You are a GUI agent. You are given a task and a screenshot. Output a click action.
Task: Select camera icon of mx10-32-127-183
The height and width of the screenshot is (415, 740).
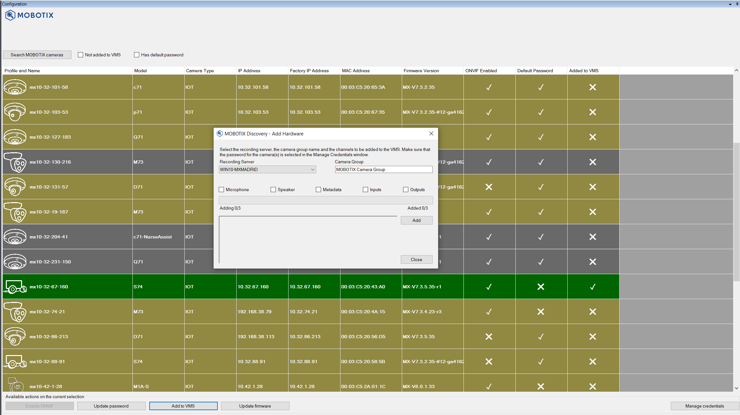coord(15,137)
